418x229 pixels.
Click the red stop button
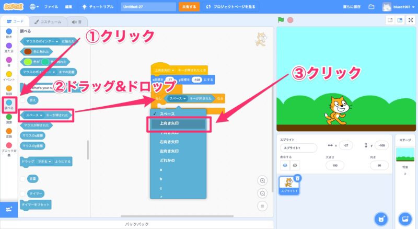290,20
